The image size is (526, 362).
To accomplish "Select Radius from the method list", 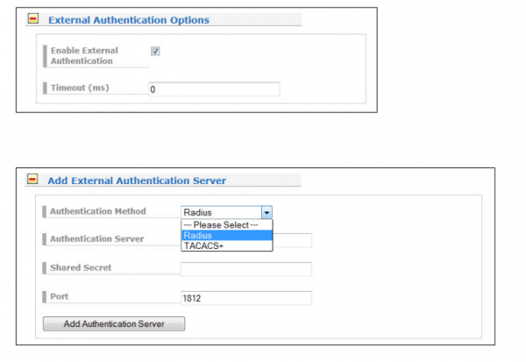I will coord(227,235).
